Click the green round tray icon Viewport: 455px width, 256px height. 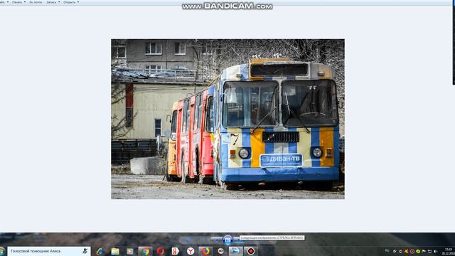pyautogui.click(x=418, y=251)
